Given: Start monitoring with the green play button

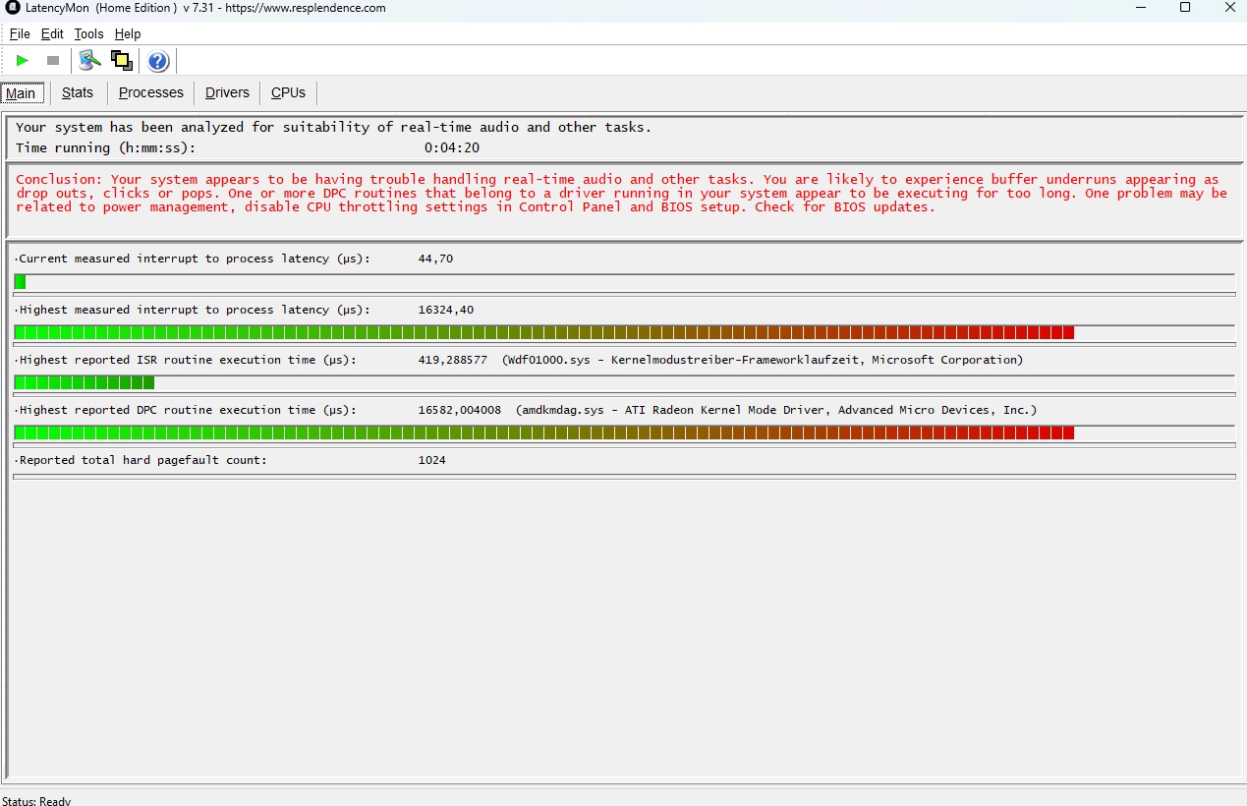Looking at the screenshot, I should point(23,61).
